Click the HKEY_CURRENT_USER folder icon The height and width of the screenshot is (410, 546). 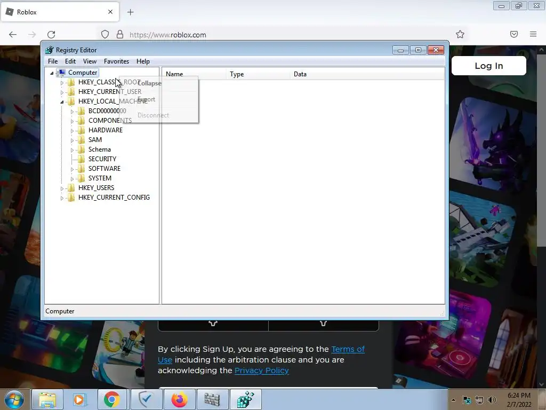71,92
